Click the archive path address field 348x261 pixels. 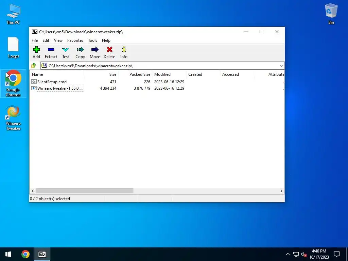click(x=160, y=66)
